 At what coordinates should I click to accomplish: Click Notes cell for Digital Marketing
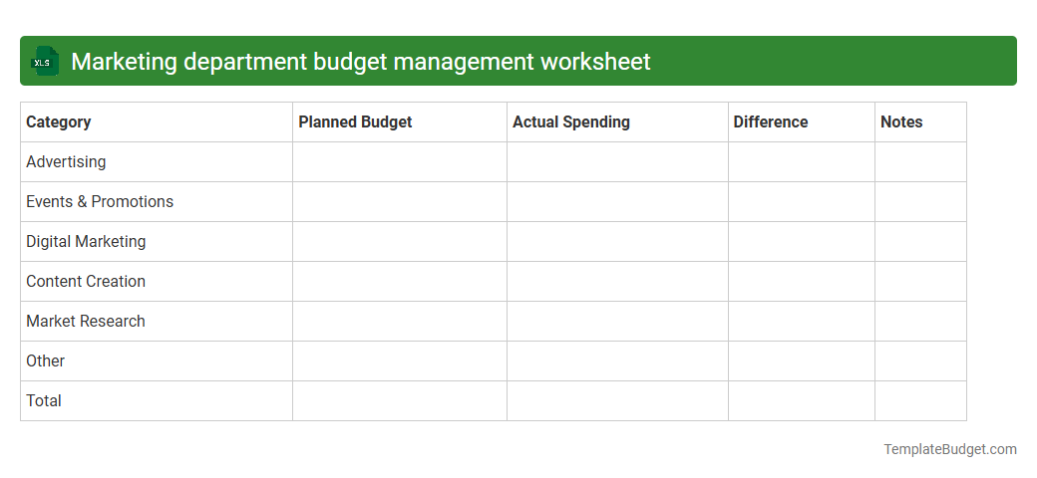pos(920,242)
